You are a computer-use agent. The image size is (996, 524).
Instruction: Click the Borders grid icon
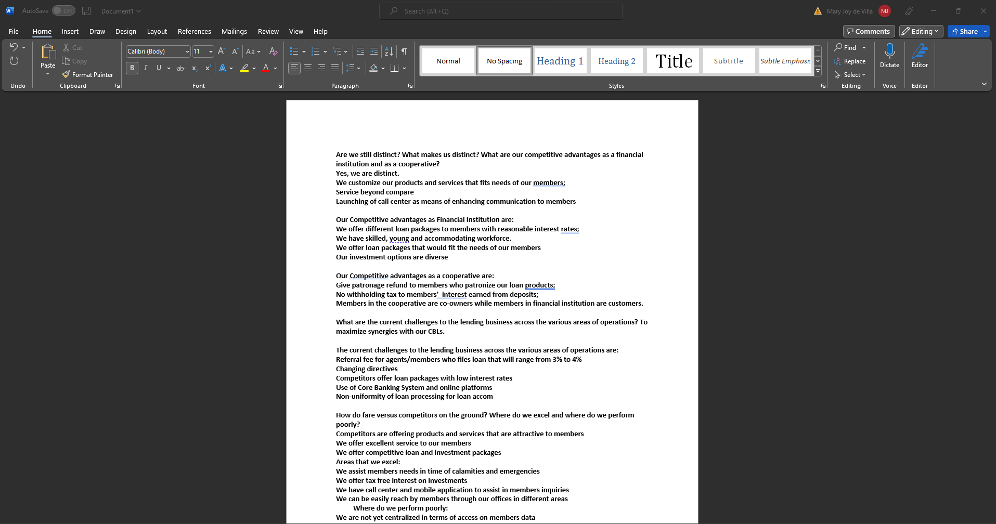[395, 68]
